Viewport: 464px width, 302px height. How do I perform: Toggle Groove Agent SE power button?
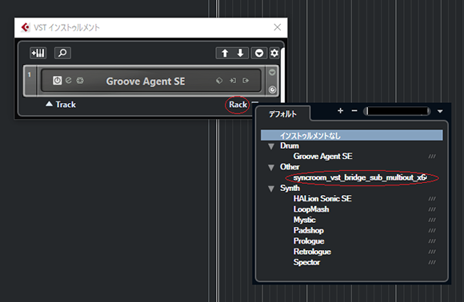click(57, 81)
